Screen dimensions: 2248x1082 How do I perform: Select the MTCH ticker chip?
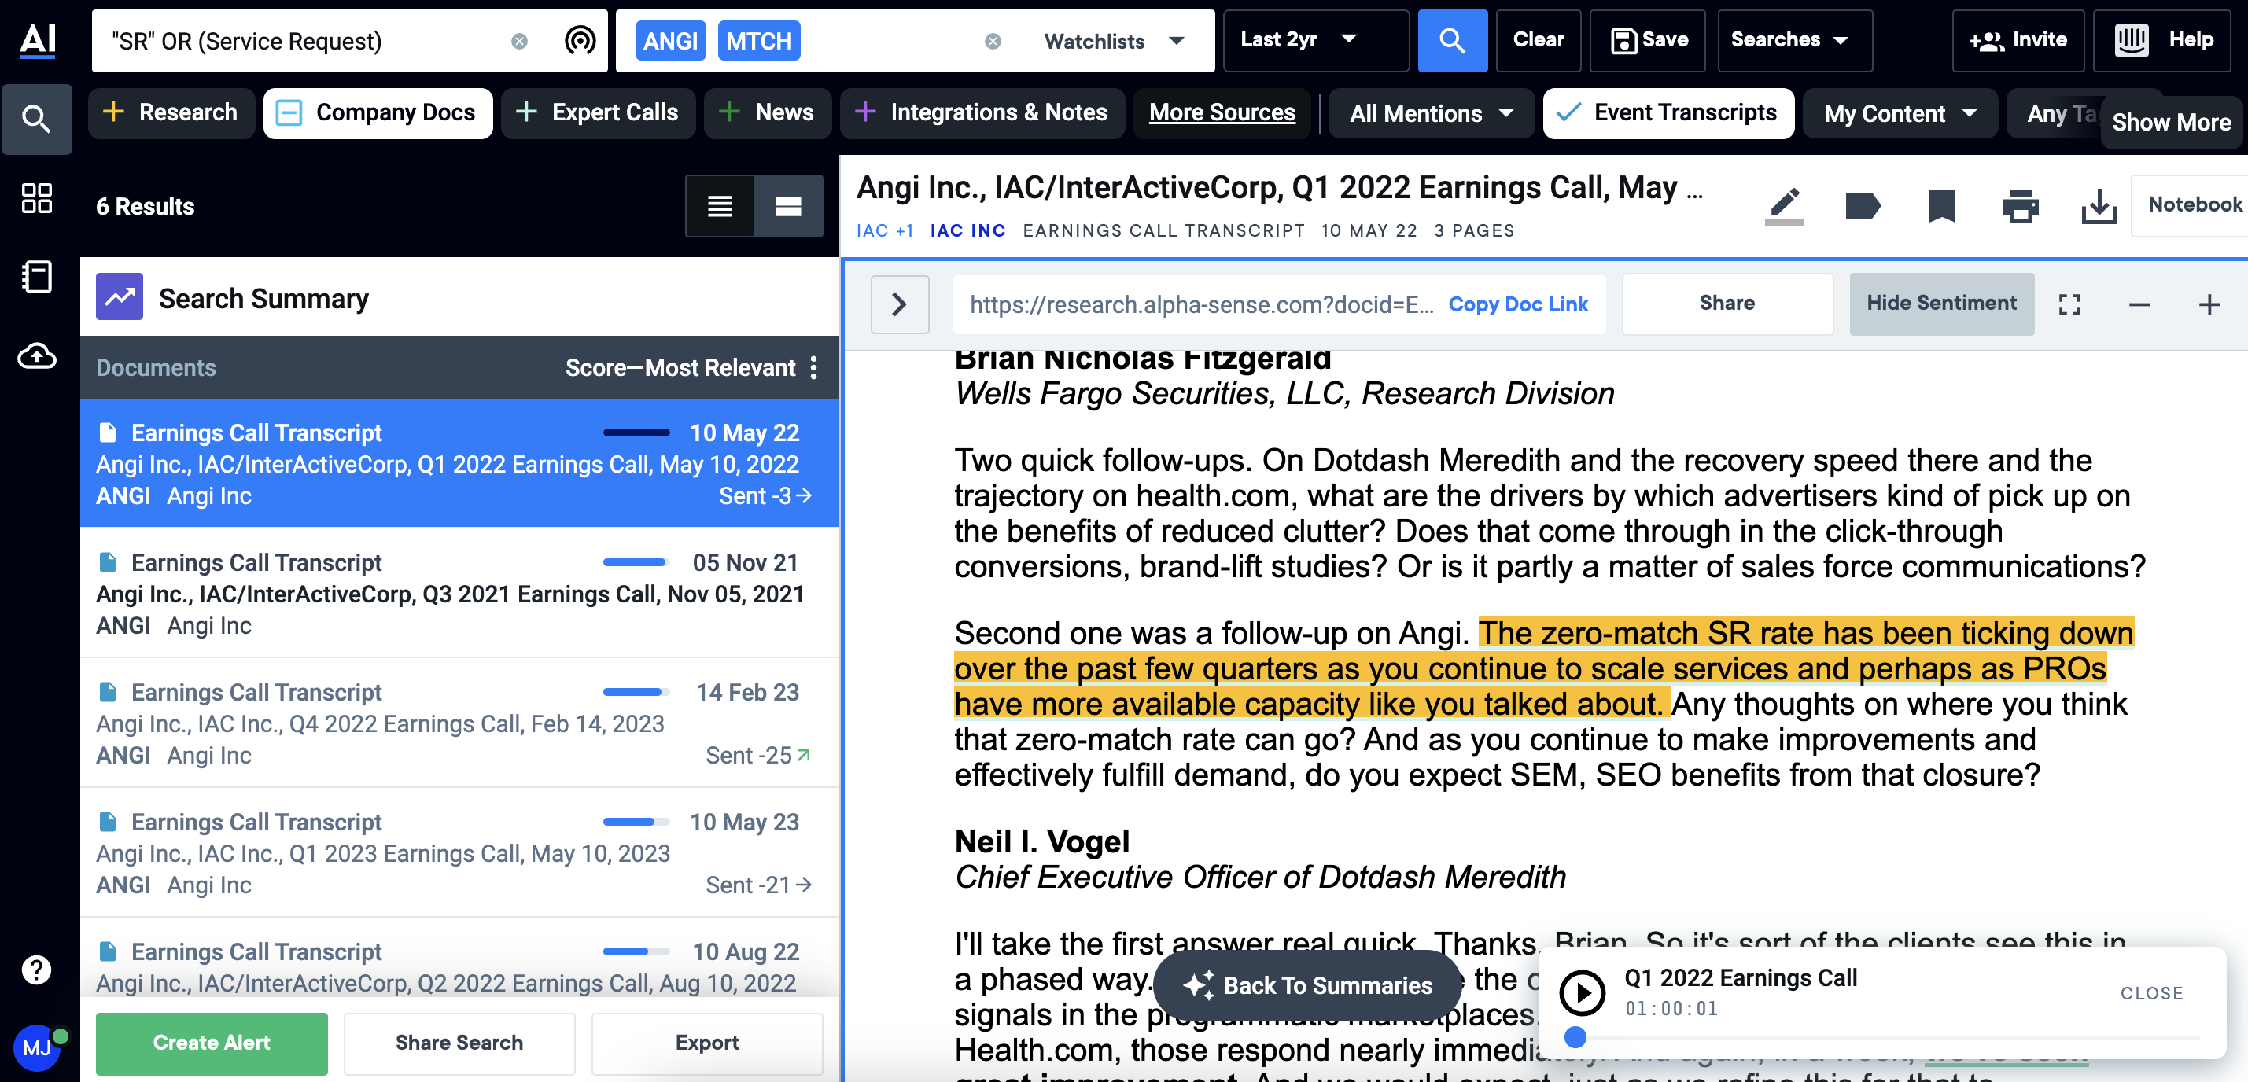tap(759, 41)
